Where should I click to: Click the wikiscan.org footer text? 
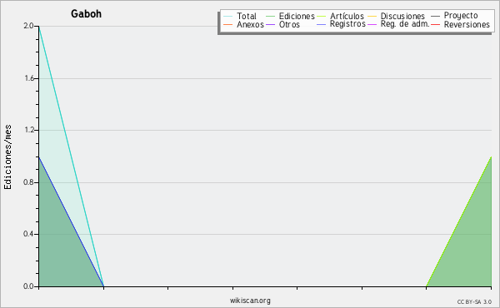pos(250,301)
